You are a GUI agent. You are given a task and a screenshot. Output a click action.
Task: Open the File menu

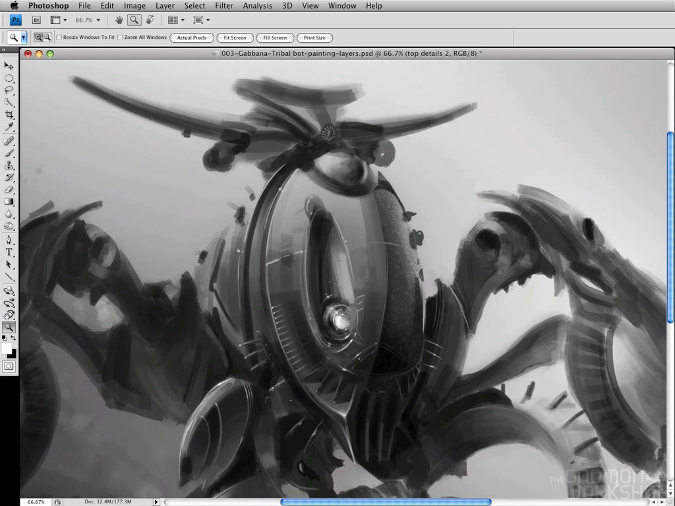click(84, 5)
